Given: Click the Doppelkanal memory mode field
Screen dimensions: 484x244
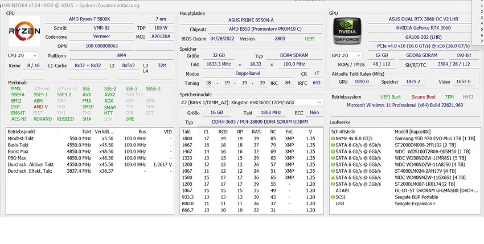Looking at the screenshot, I should click(248, 74).
